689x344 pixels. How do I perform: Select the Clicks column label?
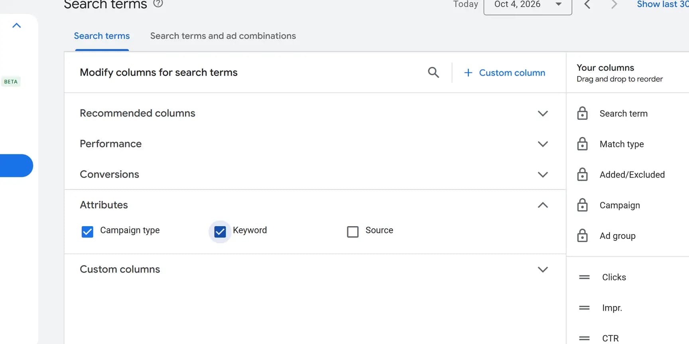tap(614, 277)
